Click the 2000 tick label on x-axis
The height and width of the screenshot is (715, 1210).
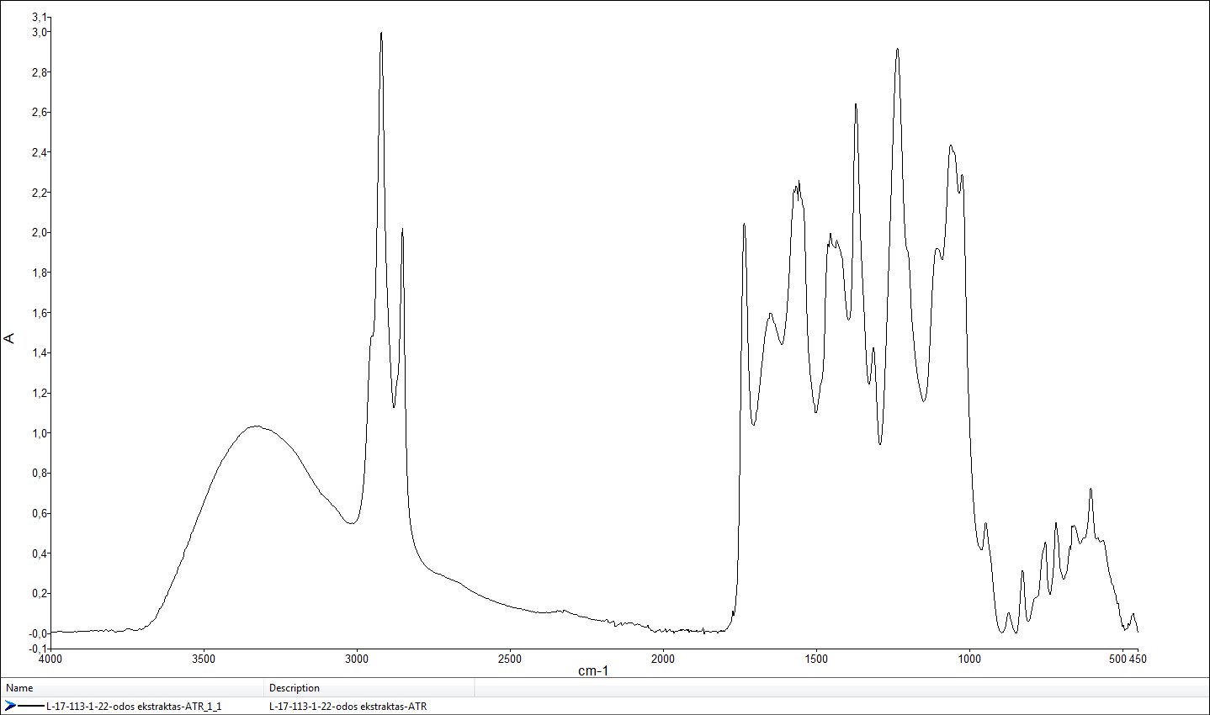point(663,659)
